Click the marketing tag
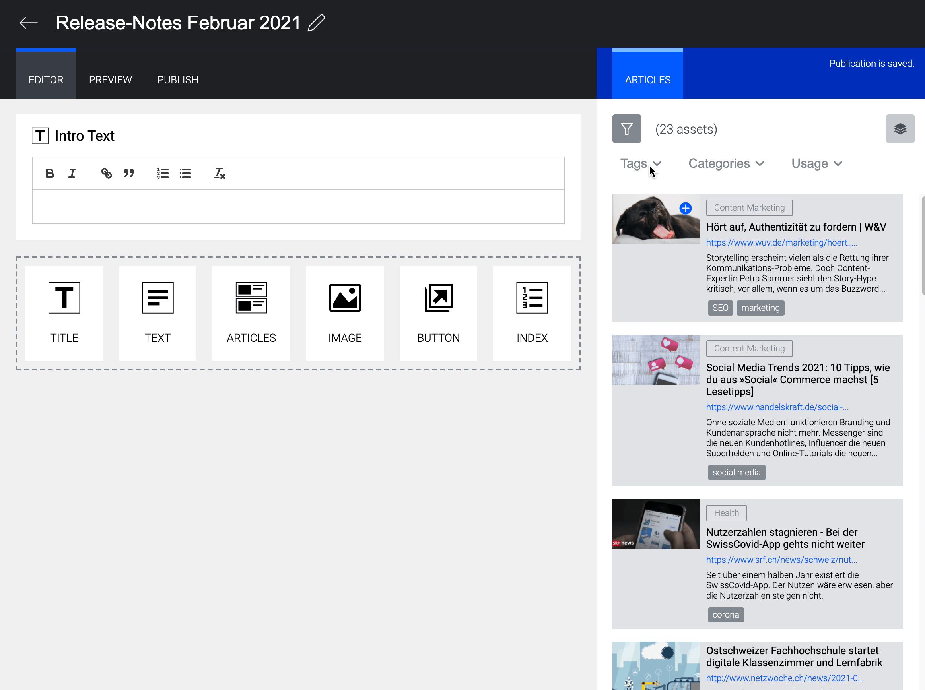This screenshot has width=925, height=690. (760, 308)
